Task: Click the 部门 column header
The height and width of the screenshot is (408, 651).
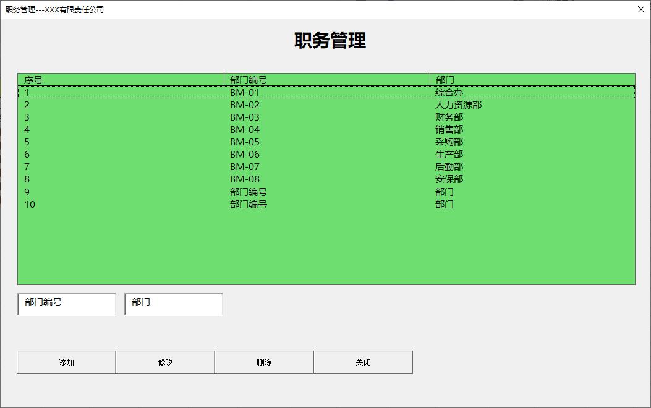Action: (x=532, y=79)
